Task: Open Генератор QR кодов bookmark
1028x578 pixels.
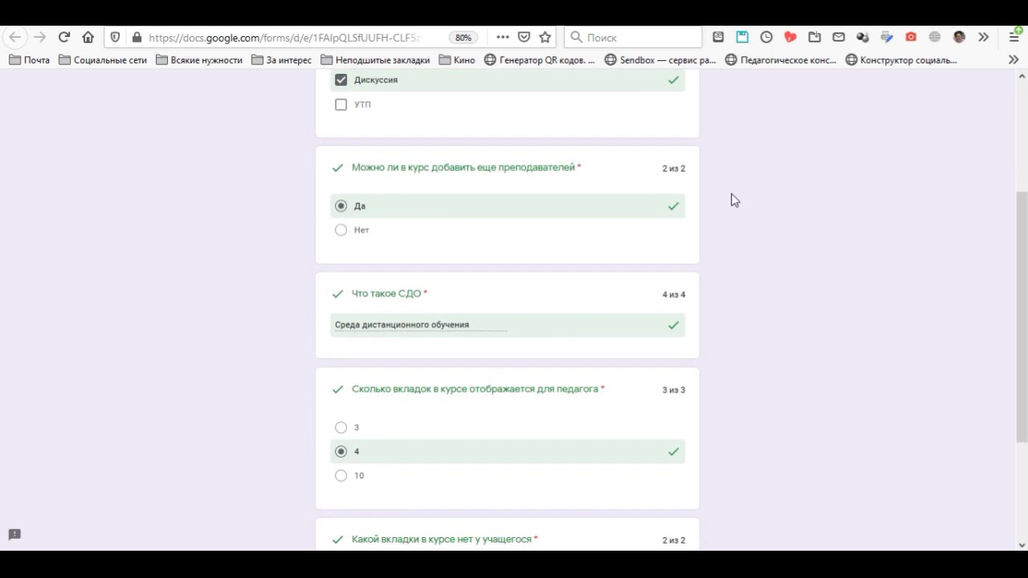Action: (x=540, y=59)
